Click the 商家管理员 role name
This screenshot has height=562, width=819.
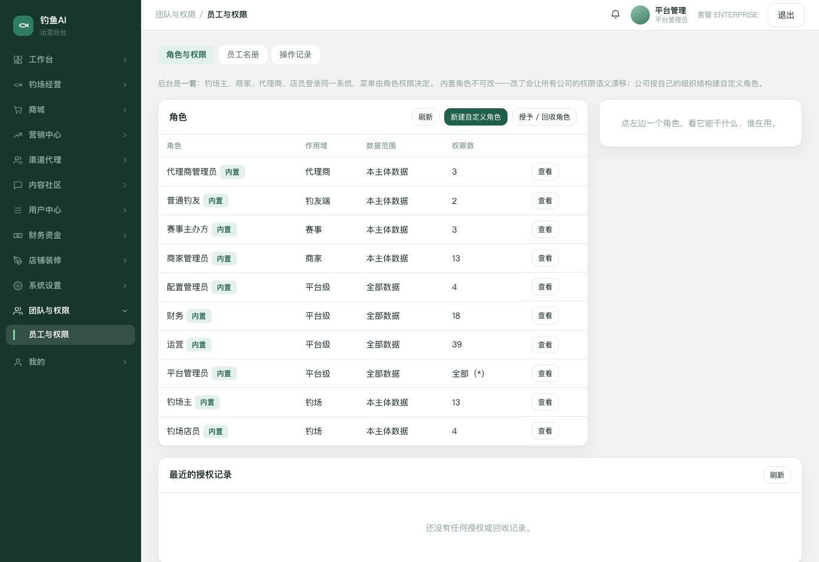(188, 258)
